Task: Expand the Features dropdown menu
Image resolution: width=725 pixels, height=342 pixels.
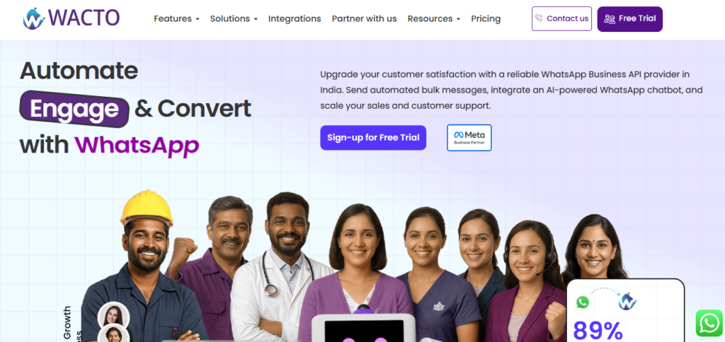Action: 176,19
